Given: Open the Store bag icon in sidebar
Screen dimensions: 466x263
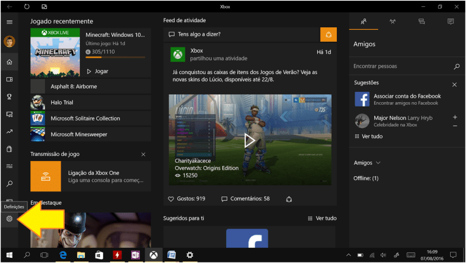Looking at the screenshot, I should [x=9, y=149].
